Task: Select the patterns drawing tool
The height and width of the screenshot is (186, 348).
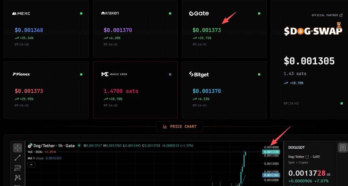Action: (x=18, y=178)
